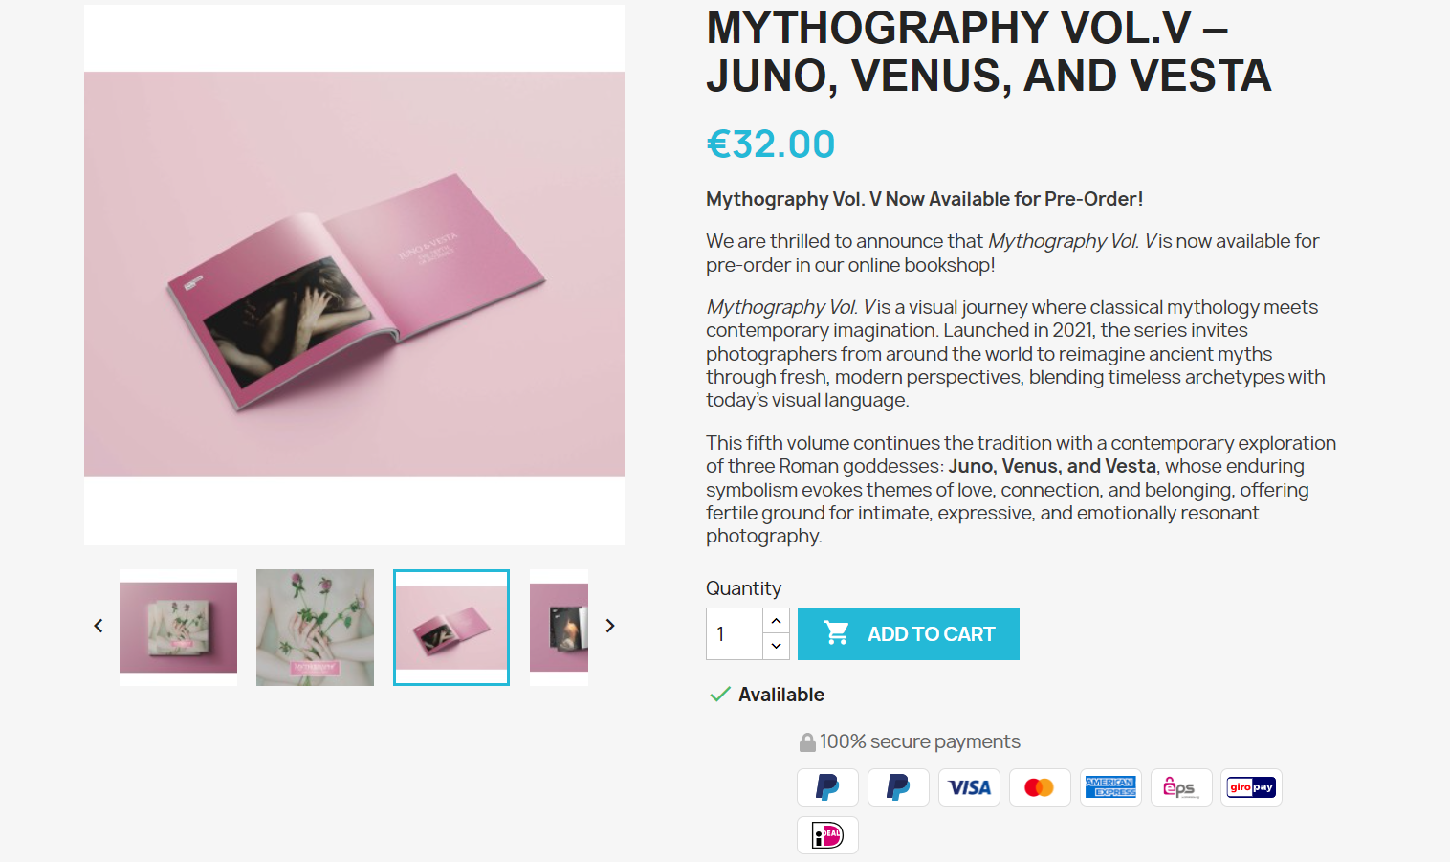Increase quantity with the up arrow

click(x=777, y=621)
